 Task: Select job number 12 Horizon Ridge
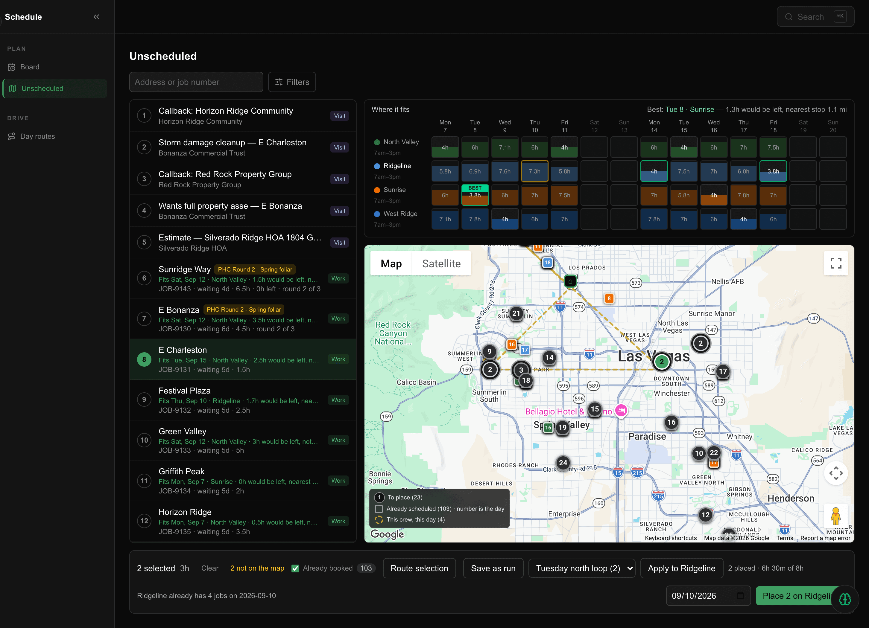click(144, 521)
